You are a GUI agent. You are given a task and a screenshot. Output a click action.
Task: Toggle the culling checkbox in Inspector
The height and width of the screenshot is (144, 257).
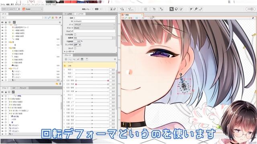75,48
